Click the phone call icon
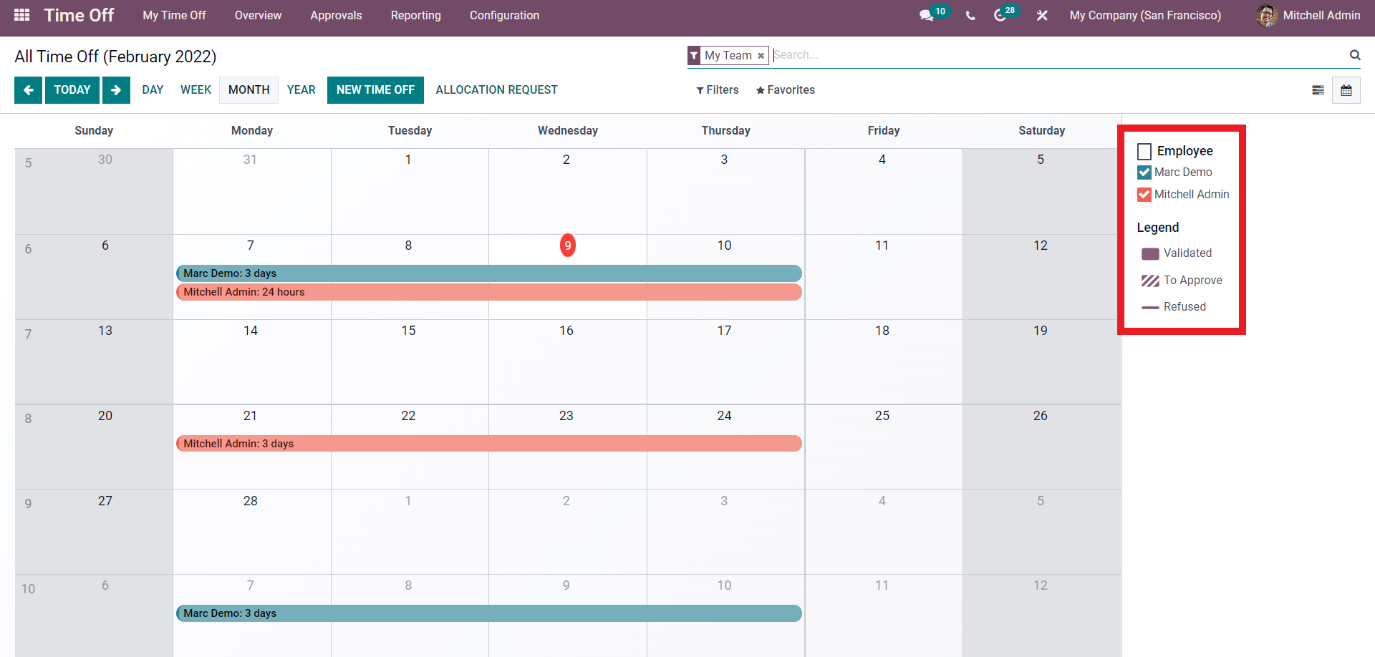Image resolution: width=1375 pixels, height=657 pixels. 970,15
